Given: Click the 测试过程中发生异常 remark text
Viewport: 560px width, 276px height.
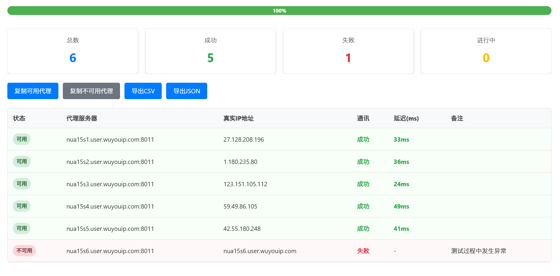Looking at the screenshot, I should (478, 251).
